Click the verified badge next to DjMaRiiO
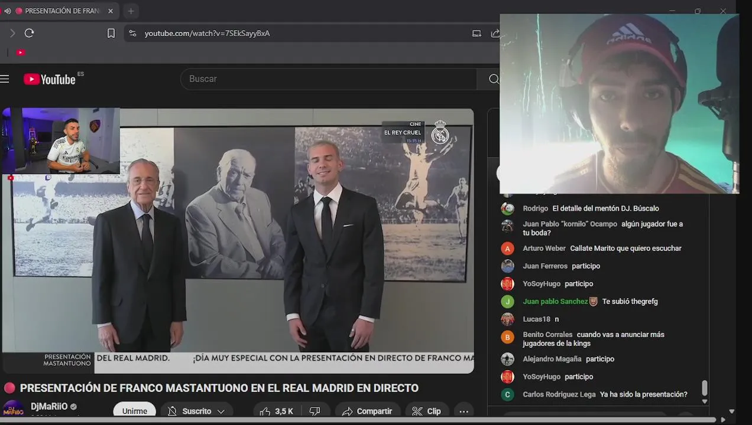This screenshot has width=752, height=425. click(x=74, y=407)
